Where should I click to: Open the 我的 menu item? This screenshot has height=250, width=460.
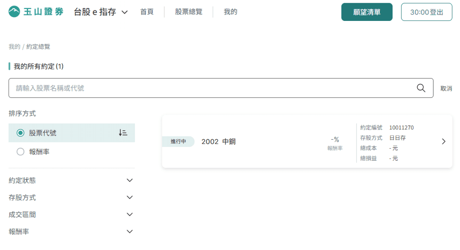coord(230,12)
